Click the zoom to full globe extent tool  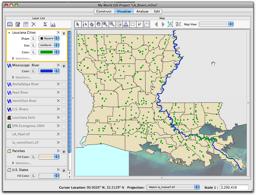click(119, 24)
